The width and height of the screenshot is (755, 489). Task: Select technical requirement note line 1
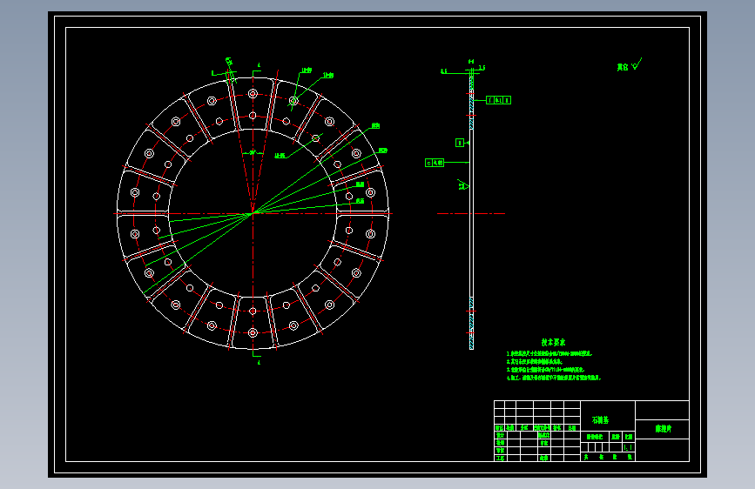pyautogui.click(x=549, y=354)
